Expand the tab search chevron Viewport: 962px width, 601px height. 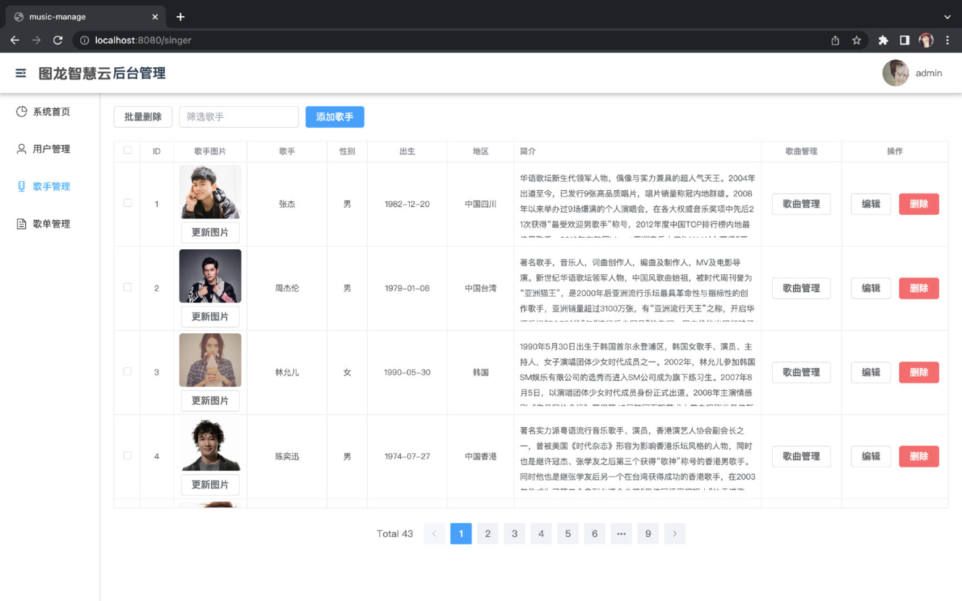(947, 17)
